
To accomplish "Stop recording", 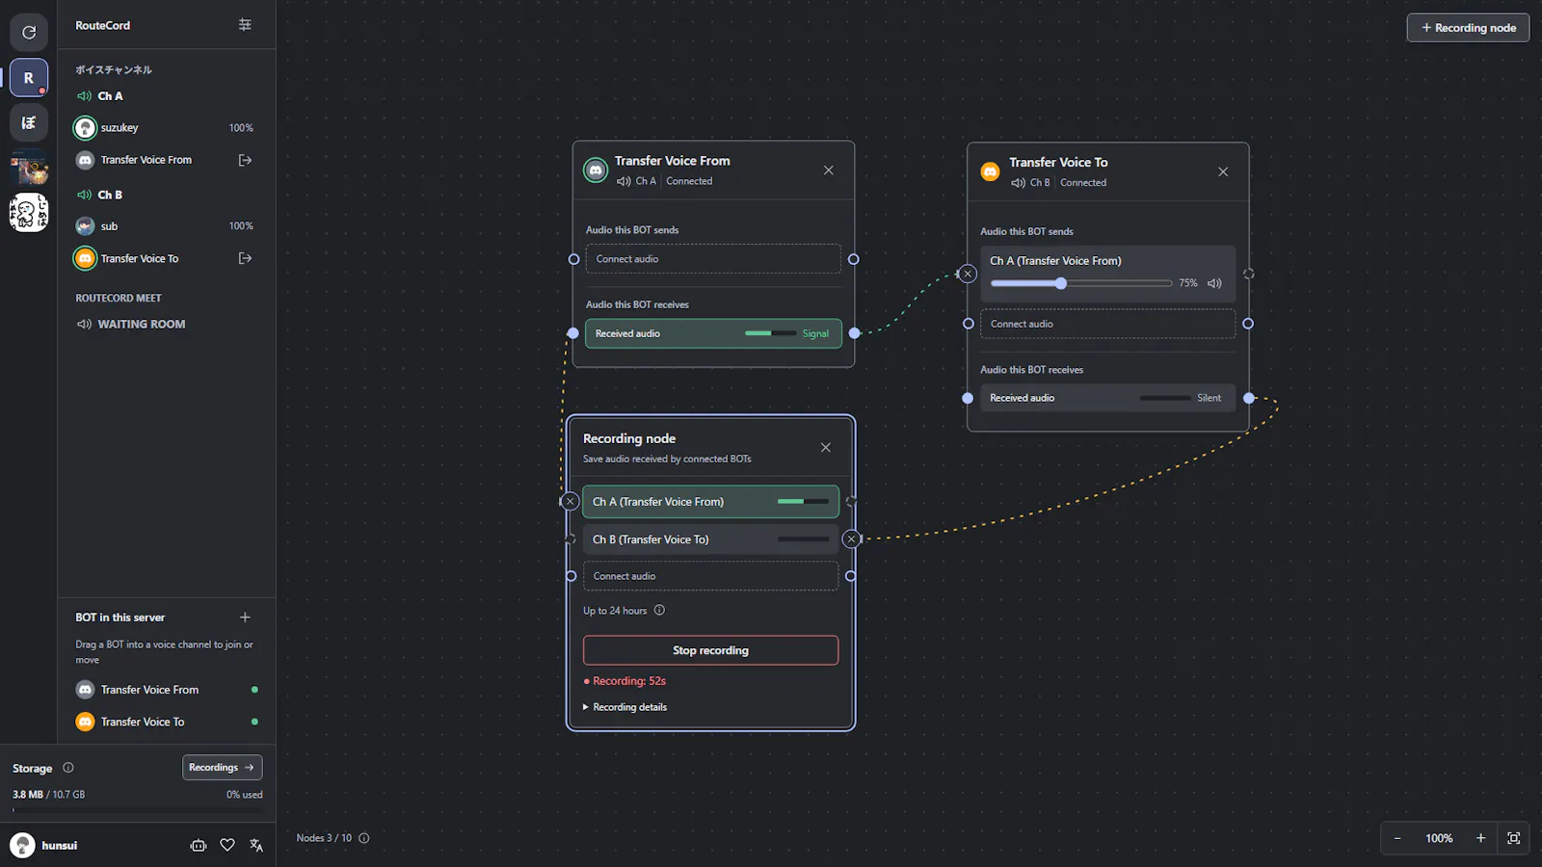I will 710,650.
